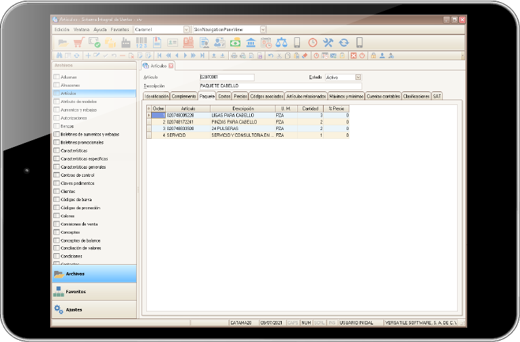
Task: Switch to the Códigos asociados tab
Action: (x=267, y=96)
